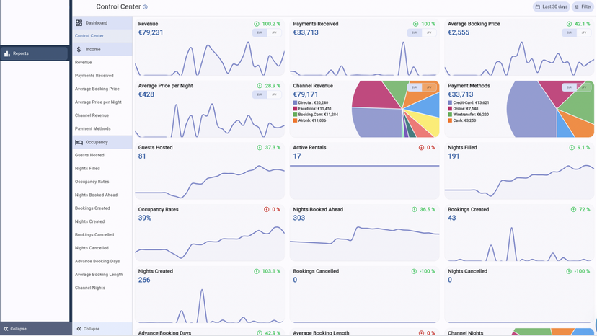Image resolution: width=597 pixels, height=336 pixels.
Task: Select EUR on Payments Received card
Action: (415, 33)
